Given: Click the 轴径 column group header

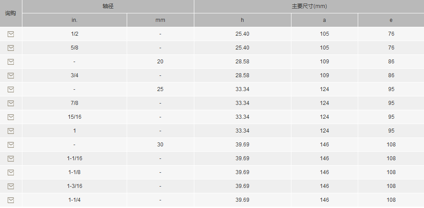Looking at the screenshot, I should 108,6.
